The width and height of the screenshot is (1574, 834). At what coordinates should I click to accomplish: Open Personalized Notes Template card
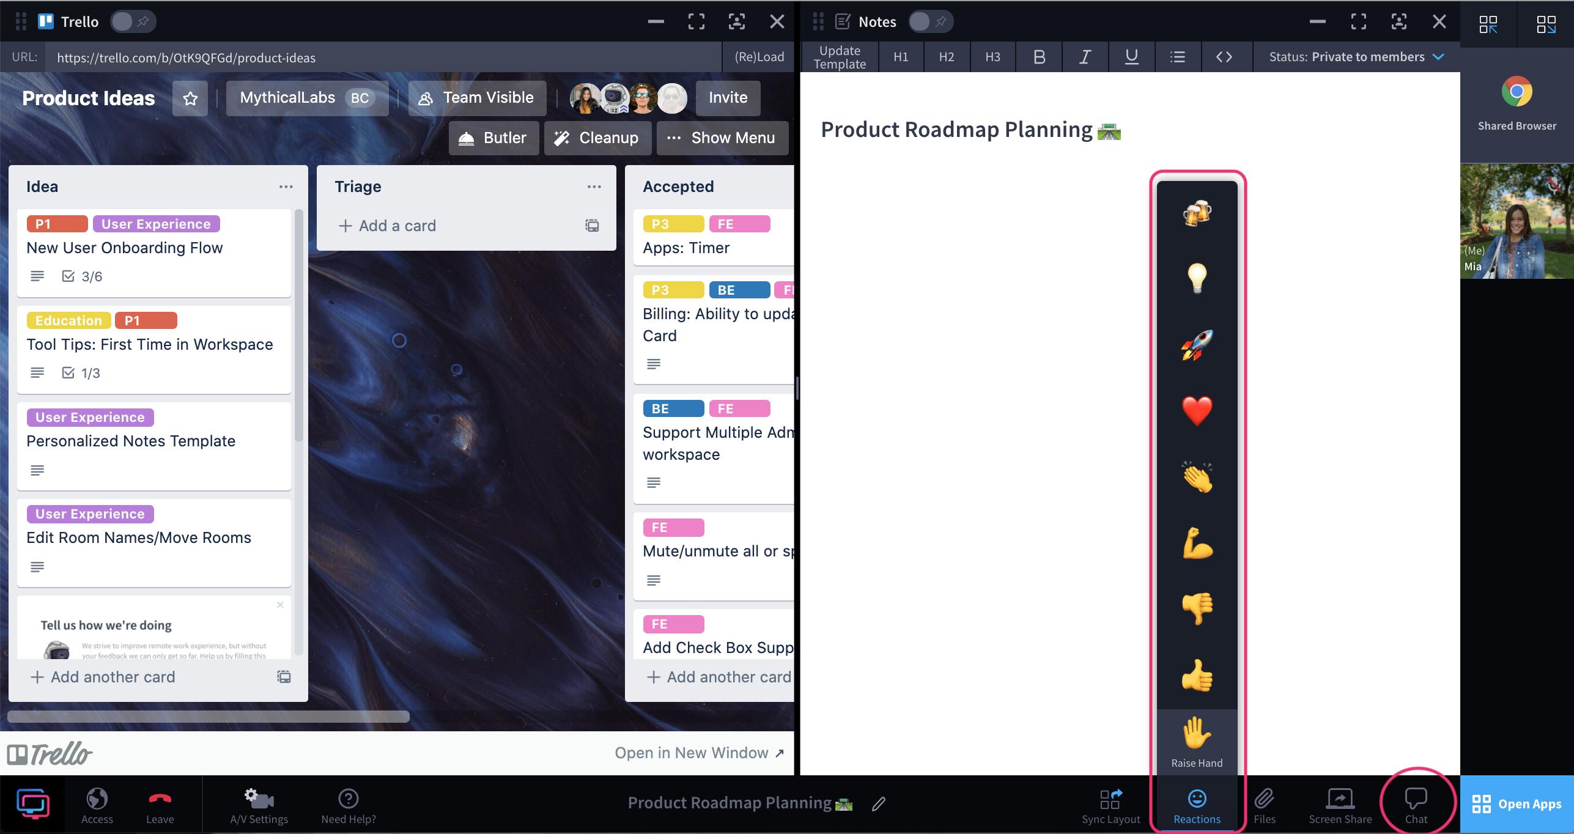coord(154,446)
